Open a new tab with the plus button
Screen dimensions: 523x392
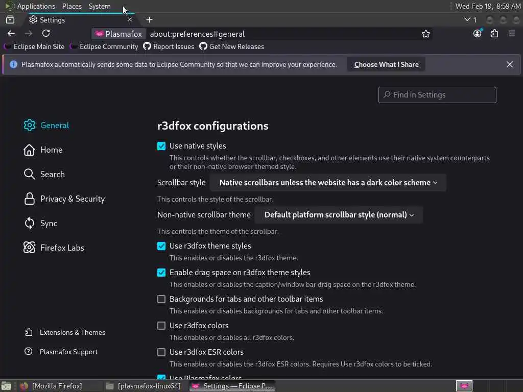150,20
